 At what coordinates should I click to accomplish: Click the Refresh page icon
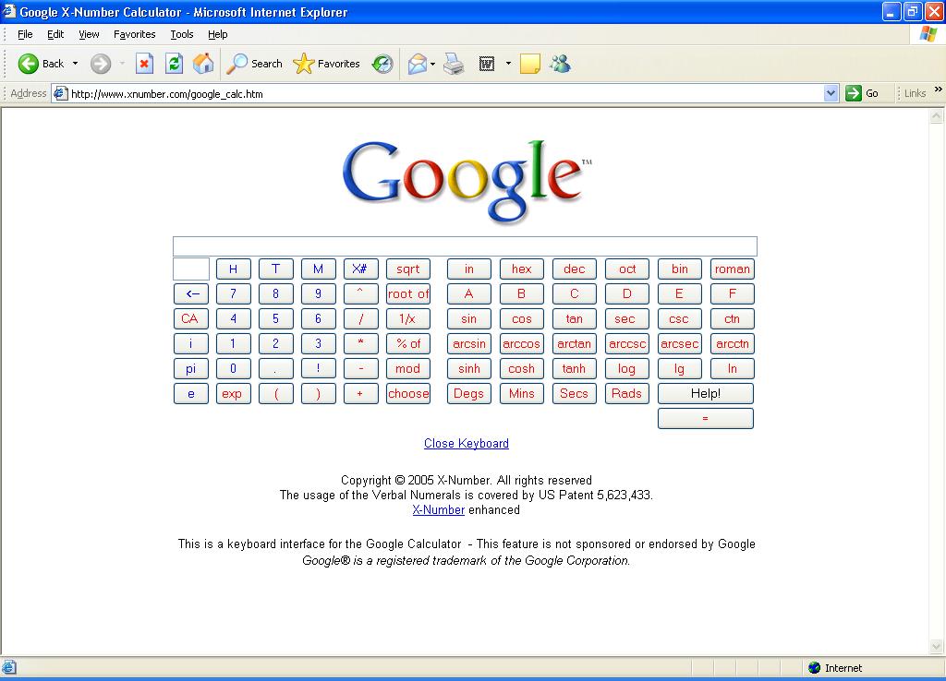175,64
